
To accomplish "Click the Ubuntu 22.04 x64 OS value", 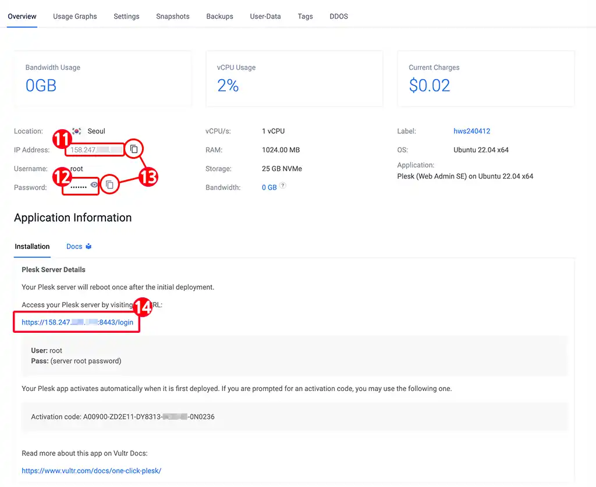I will pyautogui.click(x=481, y=150).
